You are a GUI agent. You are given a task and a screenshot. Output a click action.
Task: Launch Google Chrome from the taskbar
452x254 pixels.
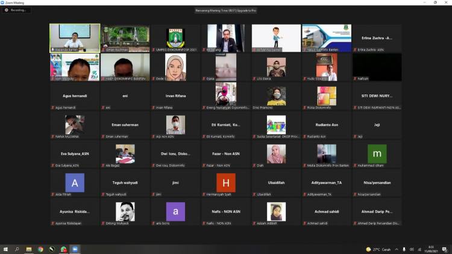point(40,249)
